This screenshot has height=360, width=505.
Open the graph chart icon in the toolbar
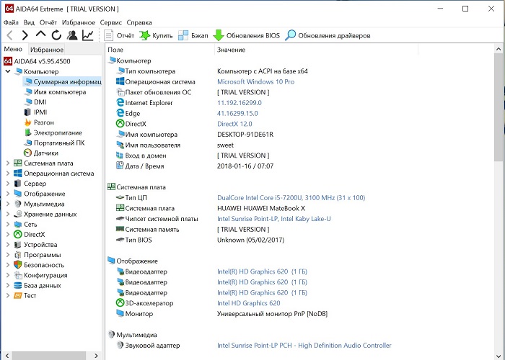[x=88, y=35]
